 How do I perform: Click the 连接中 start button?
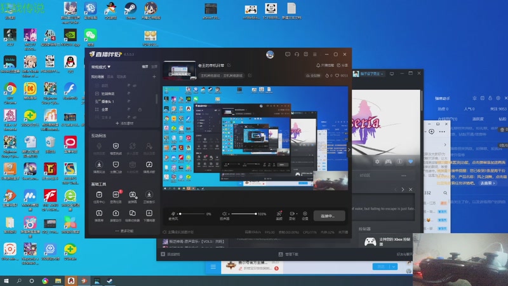(x=329, y=215)
